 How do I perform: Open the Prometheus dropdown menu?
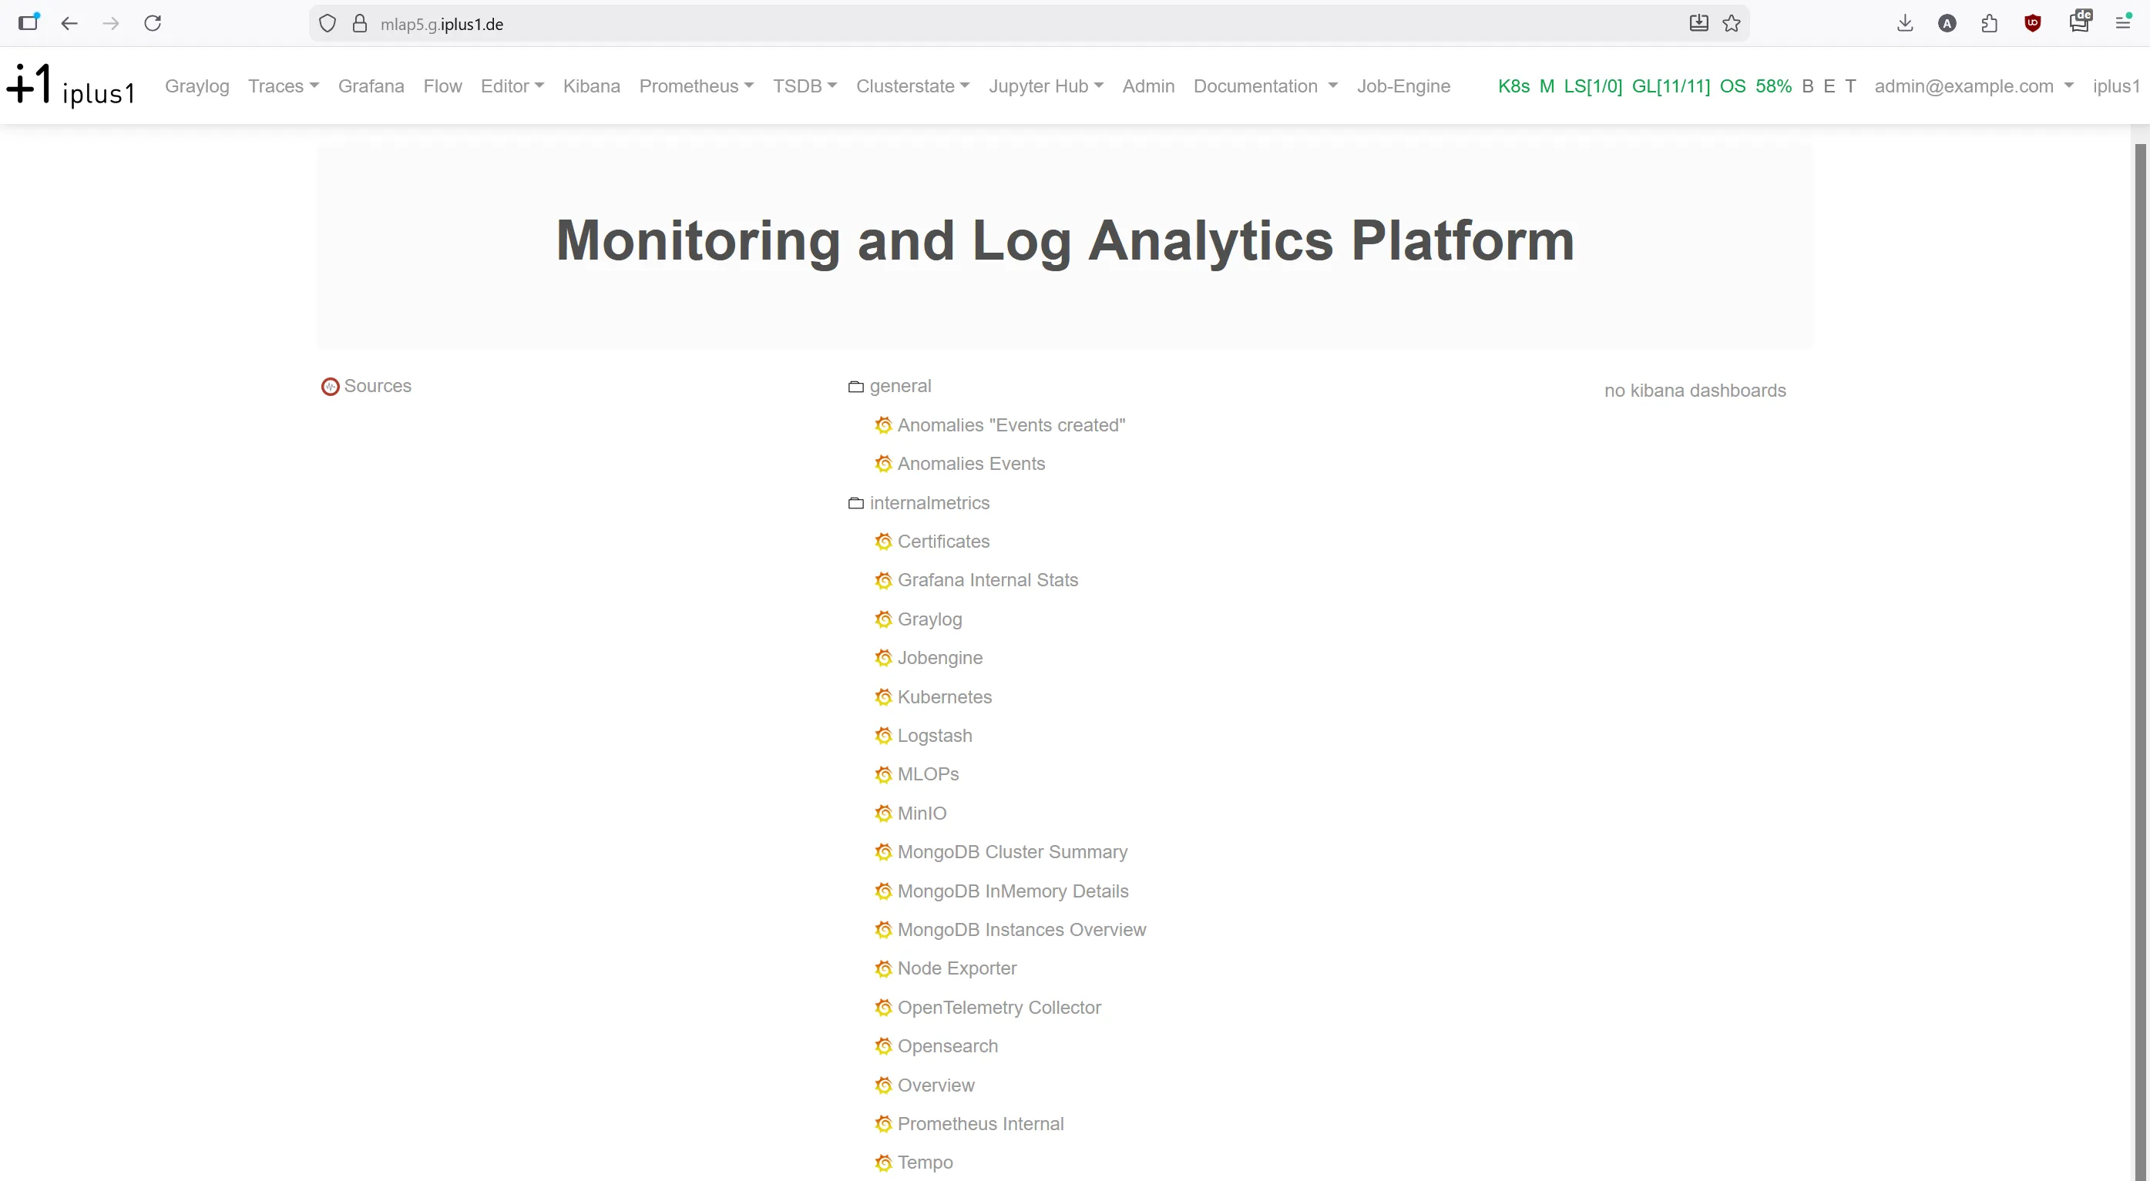[x=696, y=86]
